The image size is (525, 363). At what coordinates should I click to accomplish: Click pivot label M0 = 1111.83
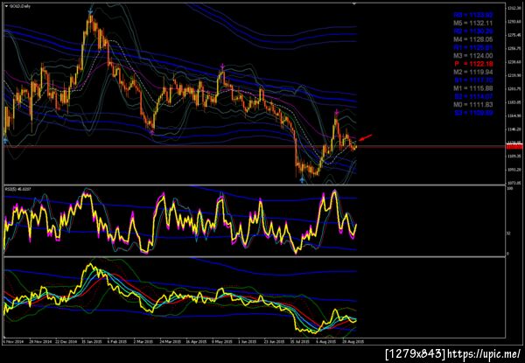pos(473,105)
